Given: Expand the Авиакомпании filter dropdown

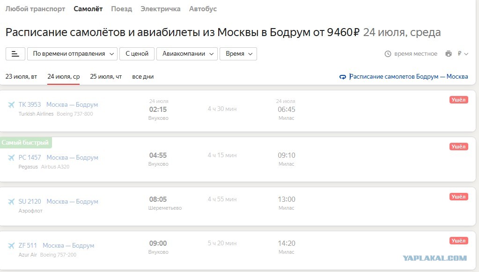Looking at the screenshot, I should coord(187,54).
